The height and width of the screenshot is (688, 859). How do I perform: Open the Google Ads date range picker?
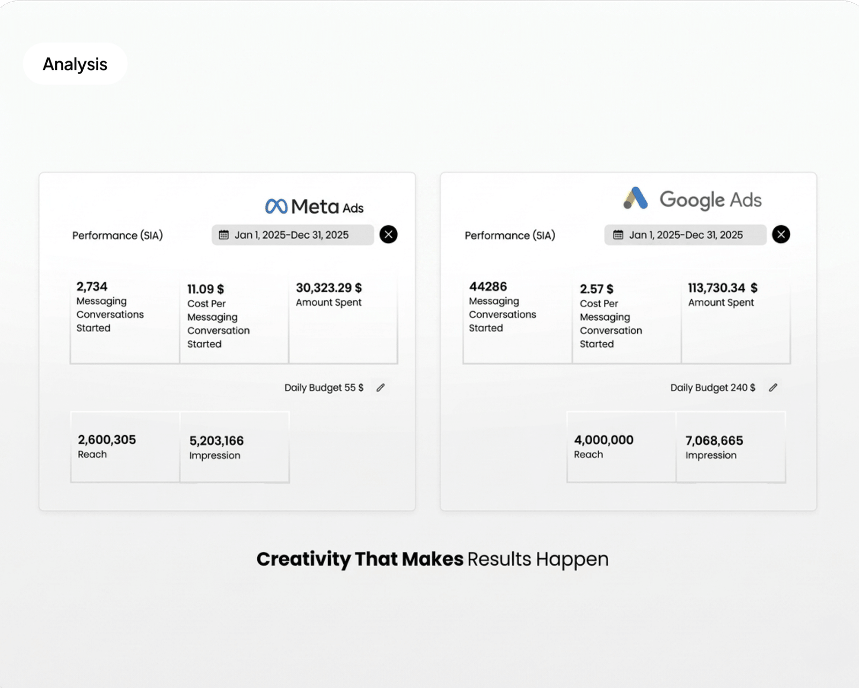(686, 235)
